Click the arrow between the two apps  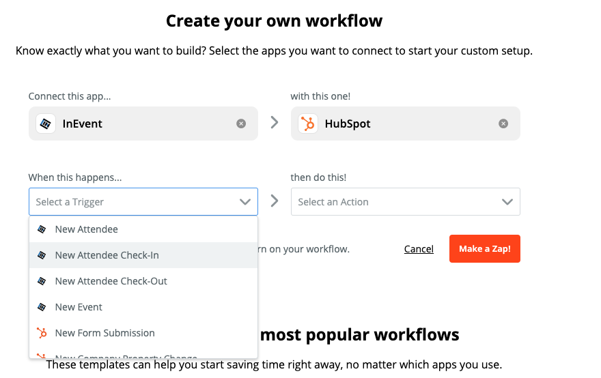[x=275, y=123]
